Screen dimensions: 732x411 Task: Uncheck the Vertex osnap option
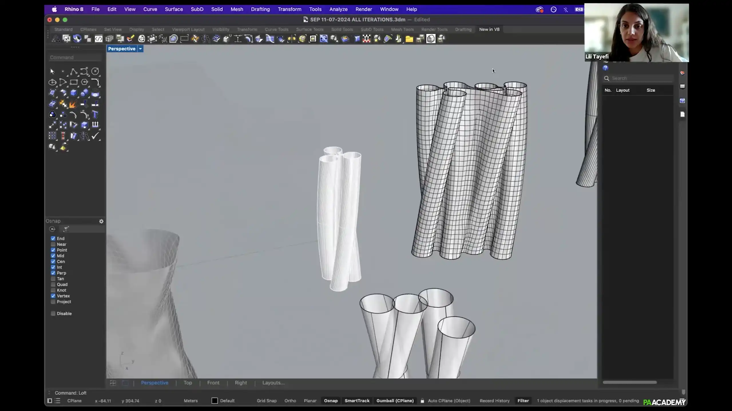(x=53, y=296)
